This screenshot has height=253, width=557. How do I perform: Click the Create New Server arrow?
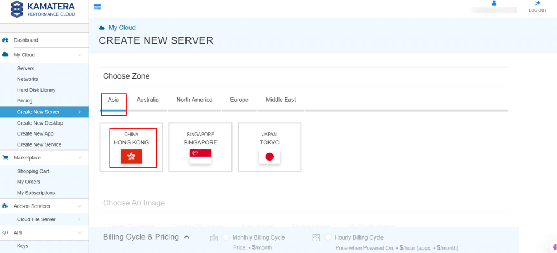tap(79, 112)
